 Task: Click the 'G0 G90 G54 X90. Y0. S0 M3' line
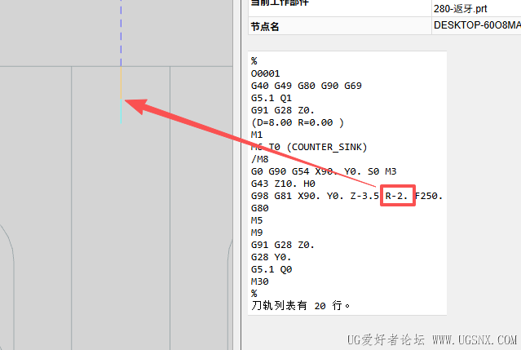pyautogui.click(x=324, y=171)
